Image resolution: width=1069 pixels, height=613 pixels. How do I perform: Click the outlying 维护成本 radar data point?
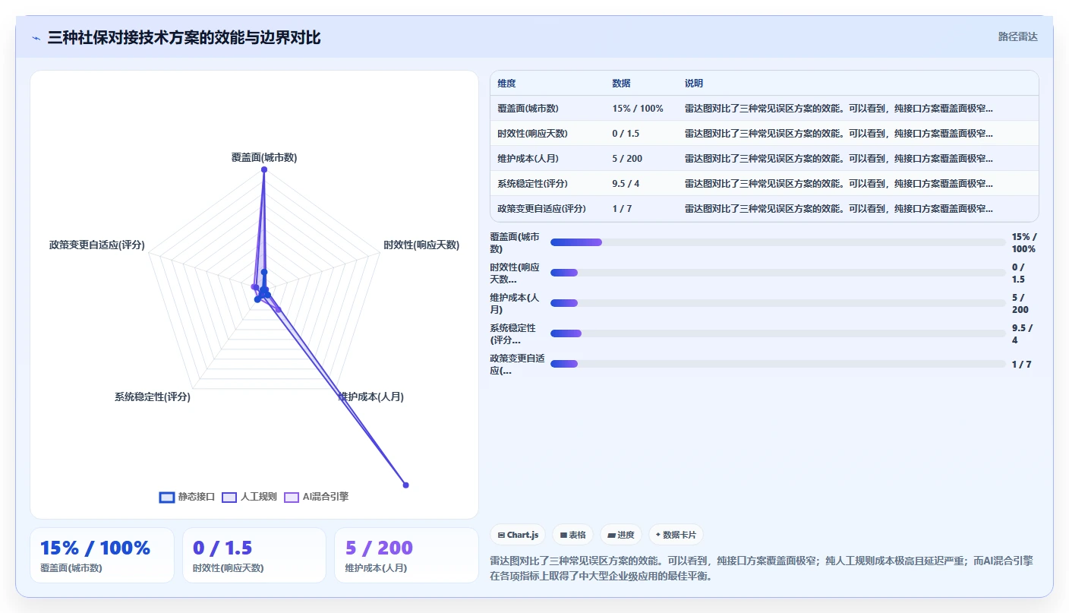[405, 485]
